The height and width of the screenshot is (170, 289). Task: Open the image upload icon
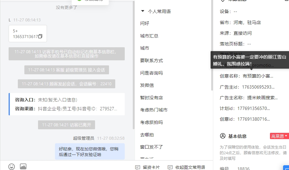(23, 166)
